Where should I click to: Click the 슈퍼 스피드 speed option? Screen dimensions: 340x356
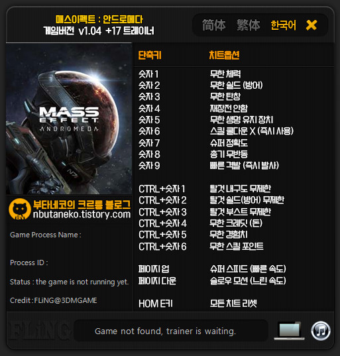pos(248,269)
